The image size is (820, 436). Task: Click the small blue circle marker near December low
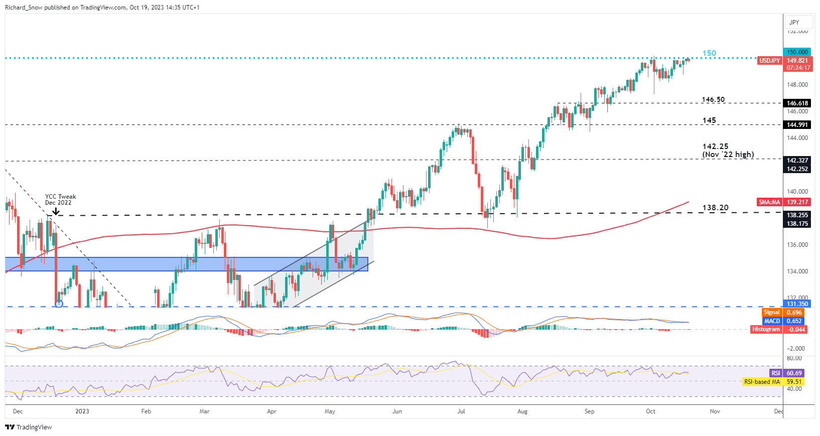coord(59,304)
